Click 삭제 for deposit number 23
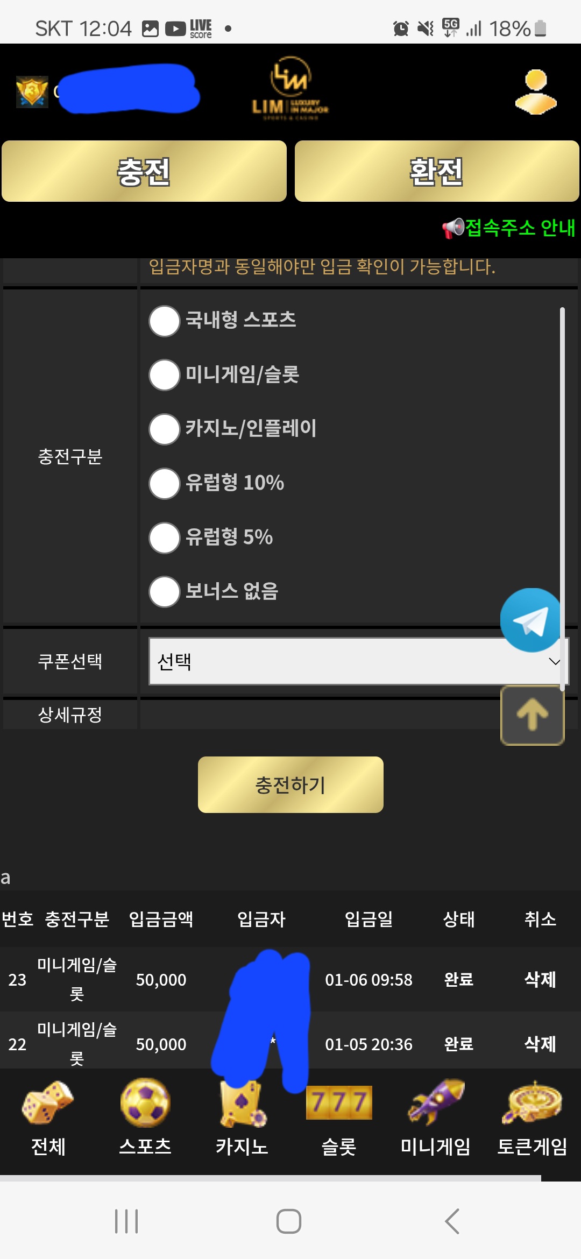The image size is (581, 1259). [x=540, y=979]
